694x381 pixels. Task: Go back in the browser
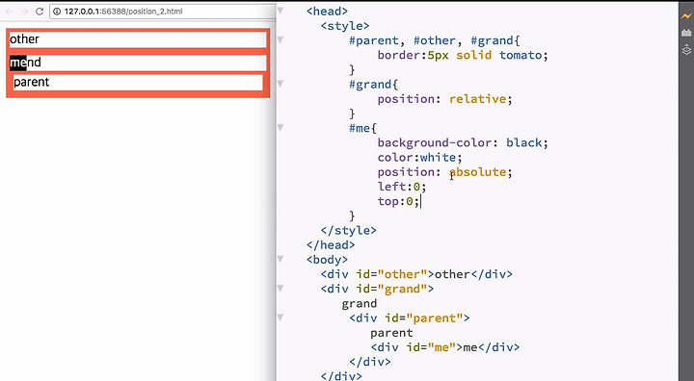tap(10, 12)
